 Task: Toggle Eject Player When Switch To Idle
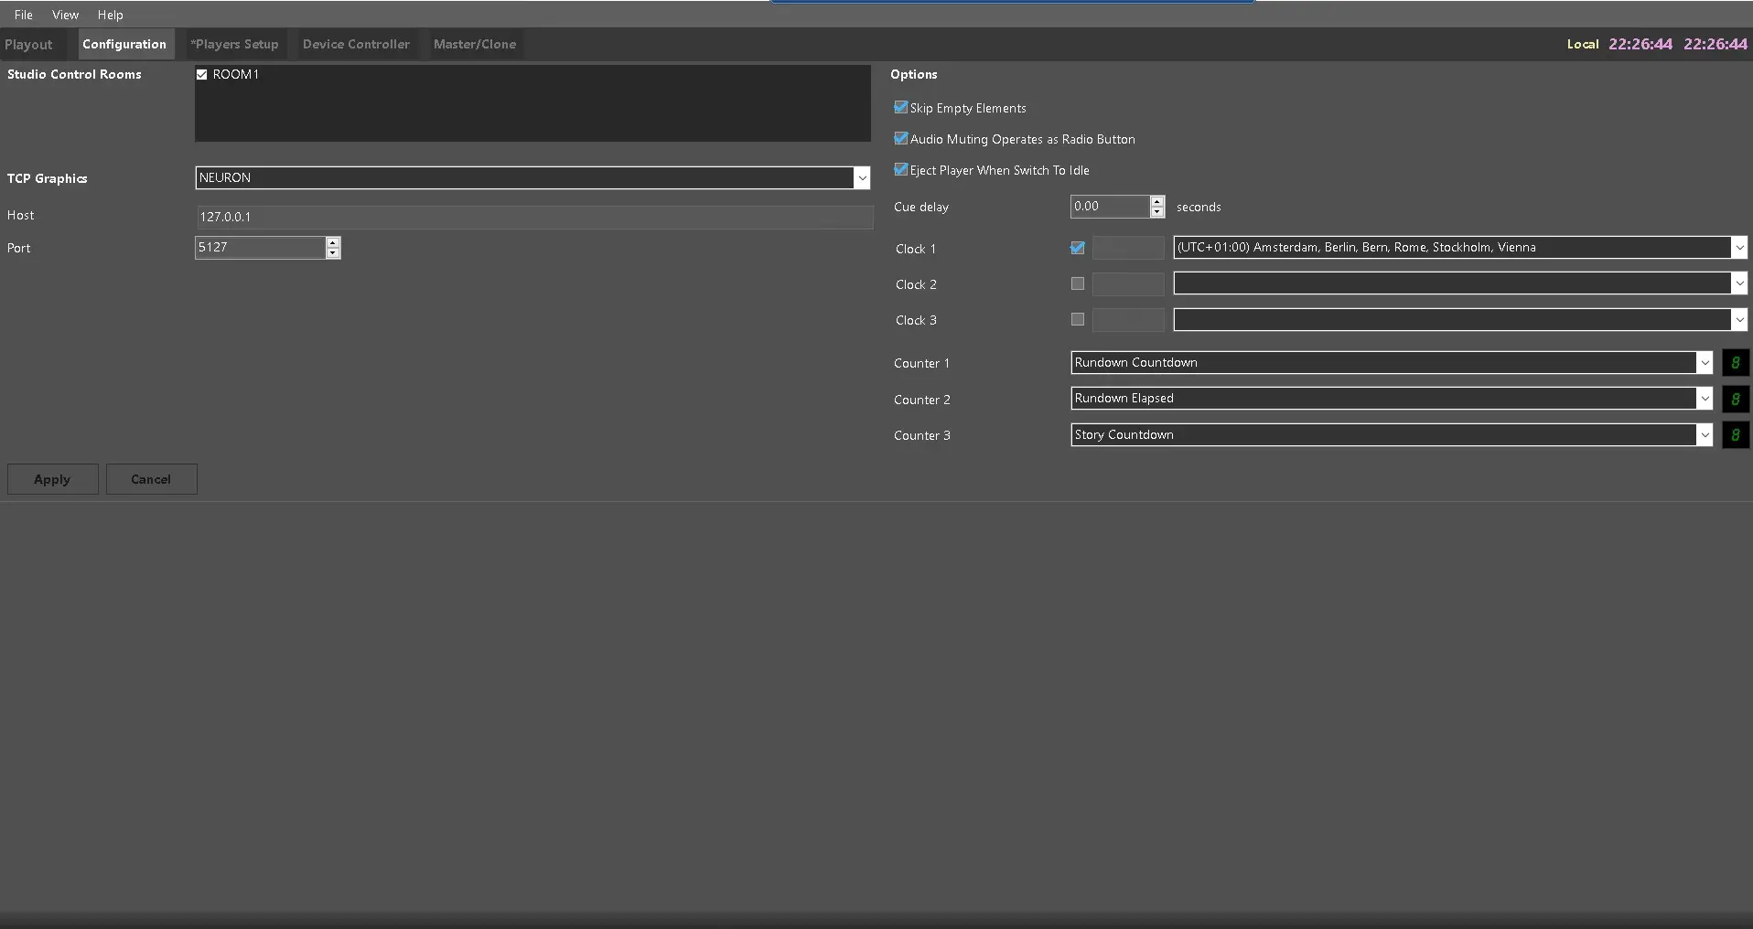point(901,170)
